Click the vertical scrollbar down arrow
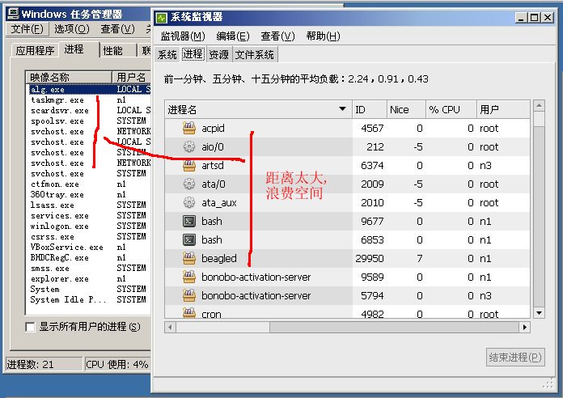563x398 pixels. (x=539, y=313)
